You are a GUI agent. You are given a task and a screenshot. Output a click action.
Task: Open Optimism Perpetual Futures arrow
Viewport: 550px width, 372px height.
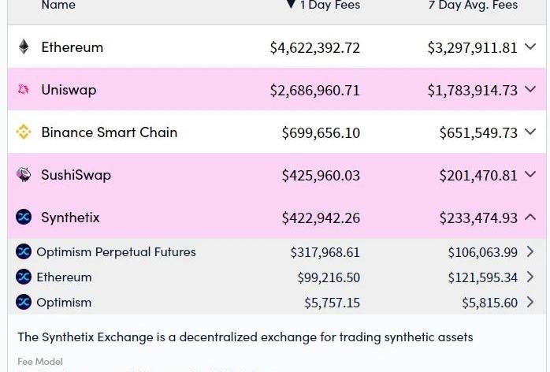point(530,252)
